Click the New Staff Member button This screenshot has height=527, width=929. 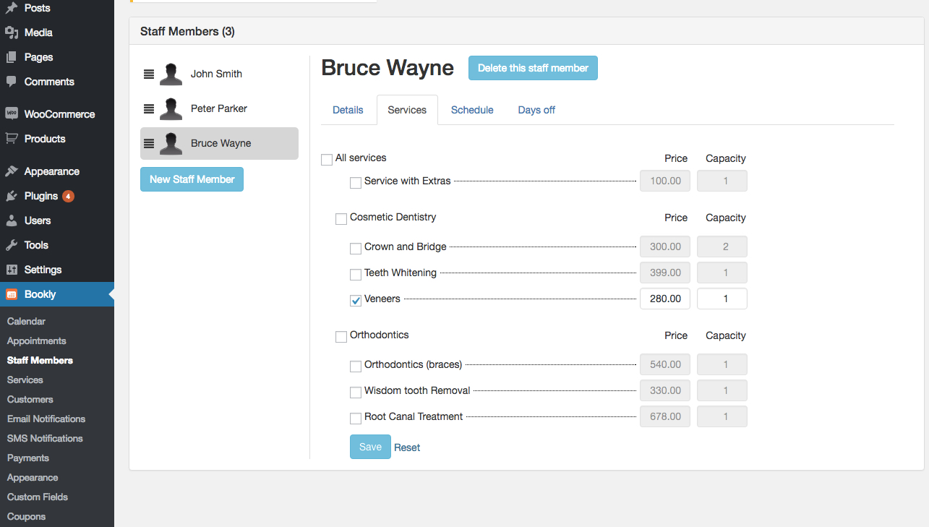(x=192, y=179)
